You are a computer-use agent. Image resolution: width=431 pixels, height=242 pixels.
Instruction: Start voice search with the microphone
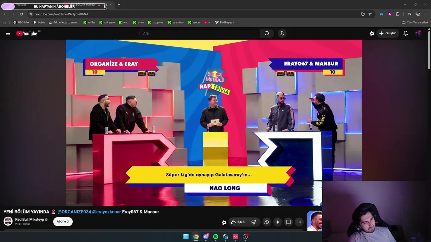tap(282, 33)
